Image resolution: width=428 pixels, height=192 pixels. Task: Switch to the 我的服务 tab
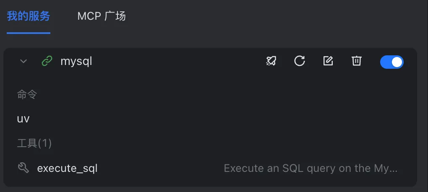point(29,16)
